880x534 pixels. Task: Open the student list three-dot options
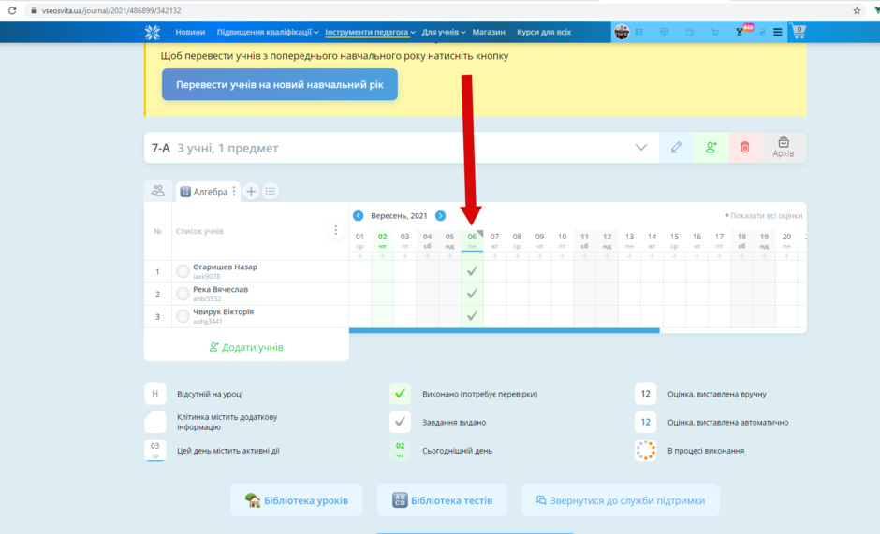(x=335, y=231)
